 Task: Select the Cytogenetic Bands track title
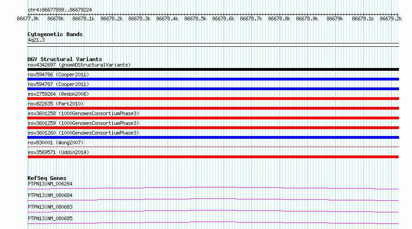coord(55,34)
